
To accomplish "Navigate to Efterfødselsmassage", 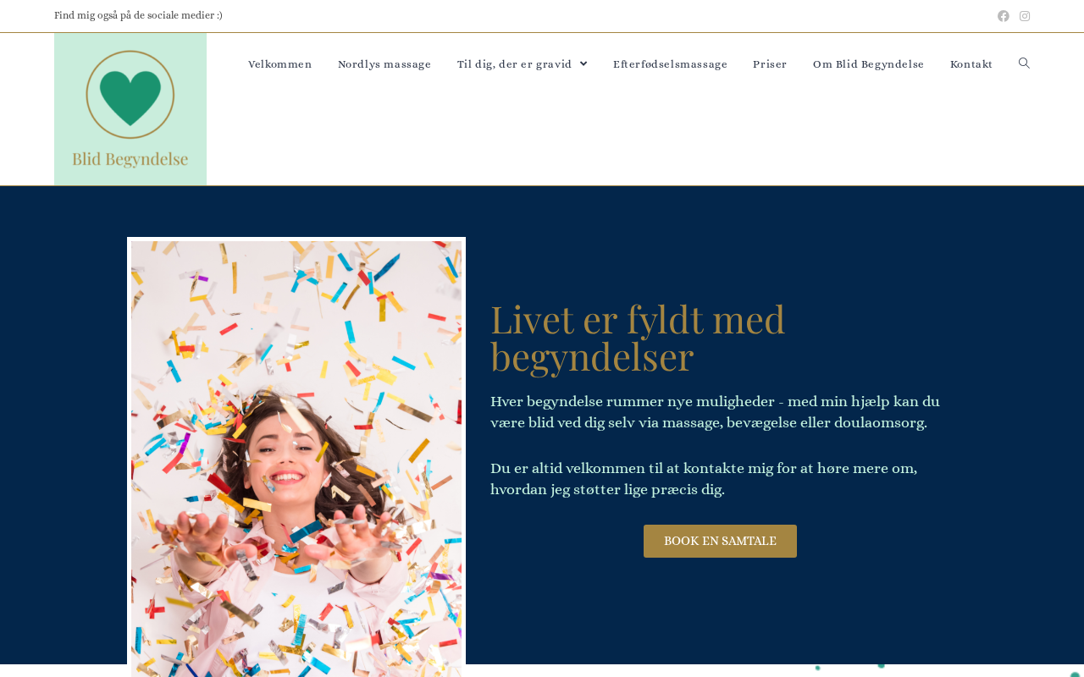I will pos(670,64).
